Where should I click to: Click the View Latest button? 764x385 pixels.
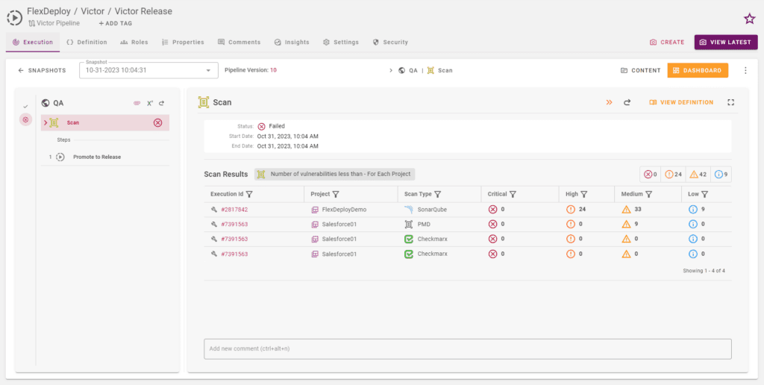point(726,43)
